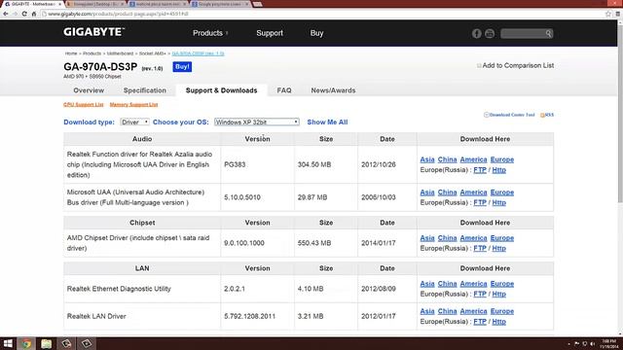Click the GIGABYTE logo

pos(93,32)
